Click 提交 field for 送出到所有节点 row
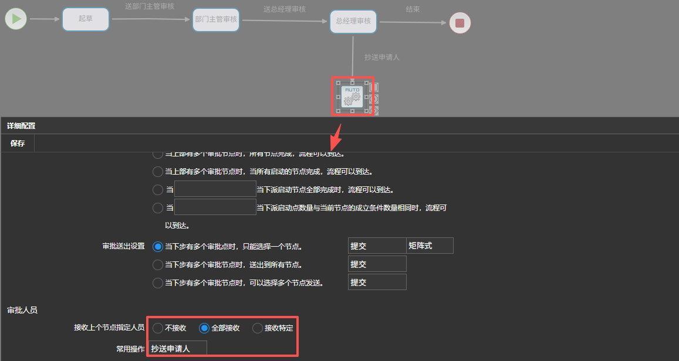The image size is (679, 361). [x=377, y=264]
